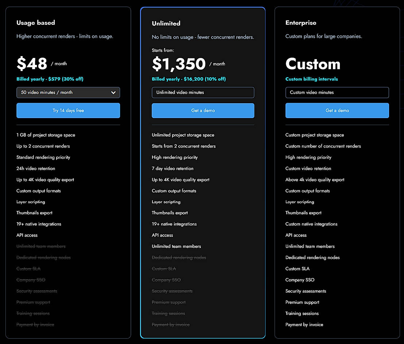
Task: Click Training sessions in Enterprise plan
Action: pyautogui.click(x=302, y=313)
